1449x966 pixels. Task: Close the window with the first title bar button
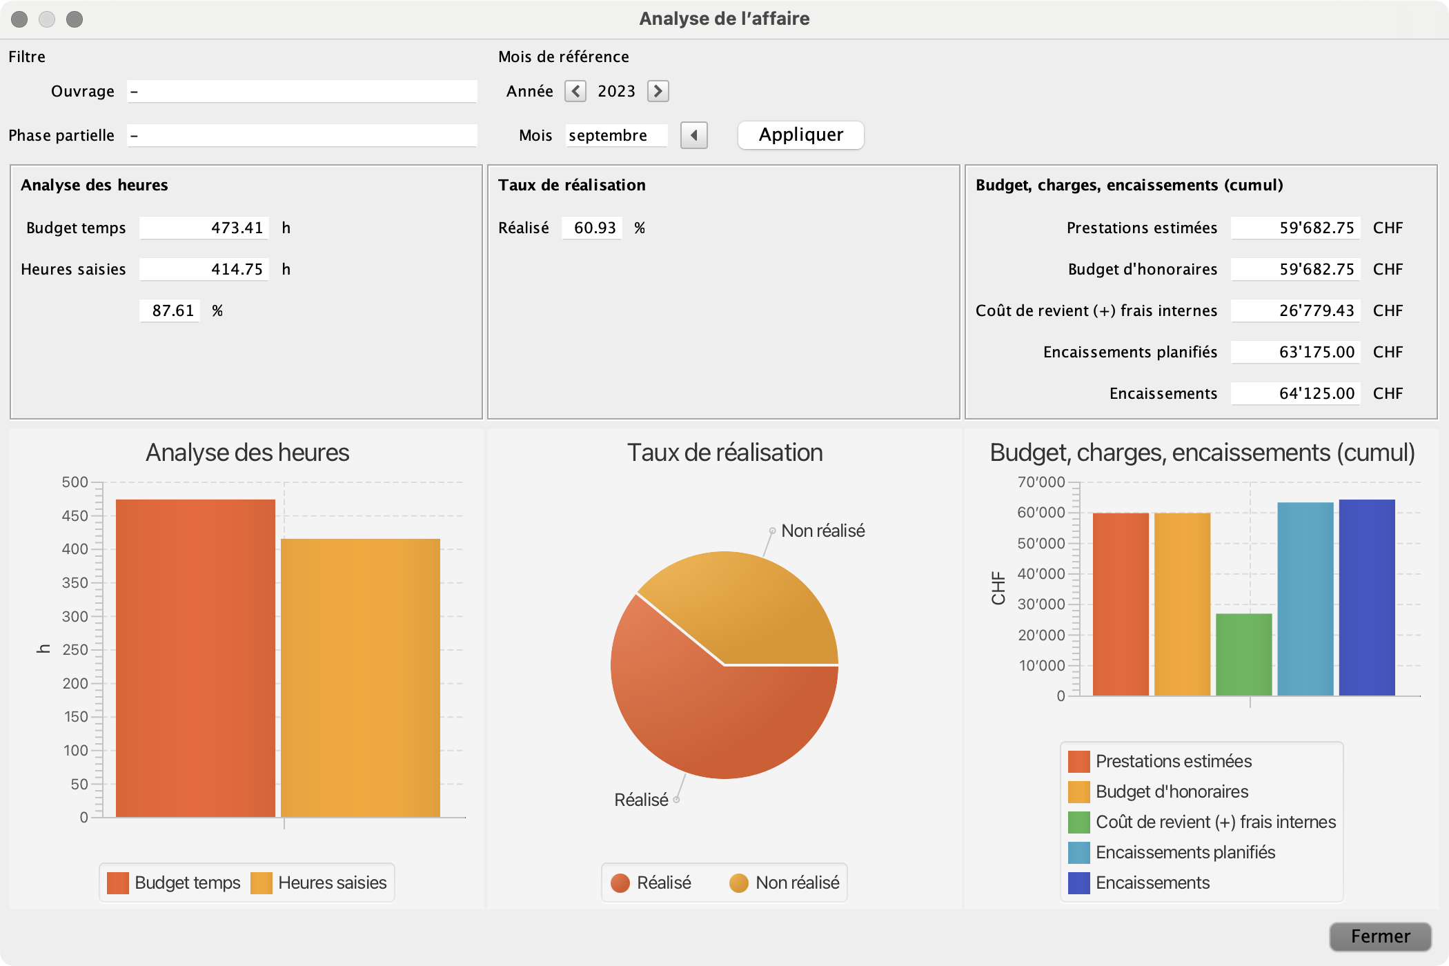[19, 19]
